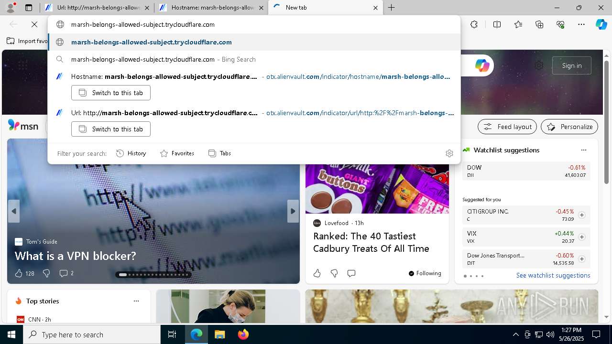Open File Explorer from taskbar
This screenshot has width=612, height=344.
pos(219,334)
